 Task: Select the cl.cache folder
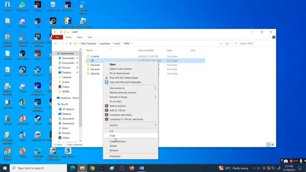[x=95, y=56]
